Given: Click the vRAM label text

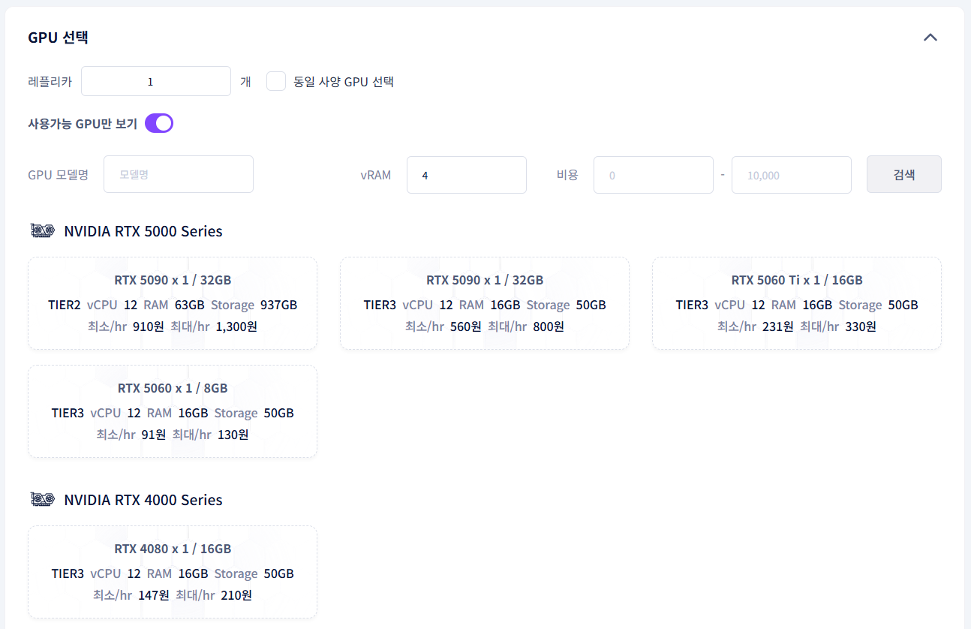Looking at the screenshot, I should [375, 175].
